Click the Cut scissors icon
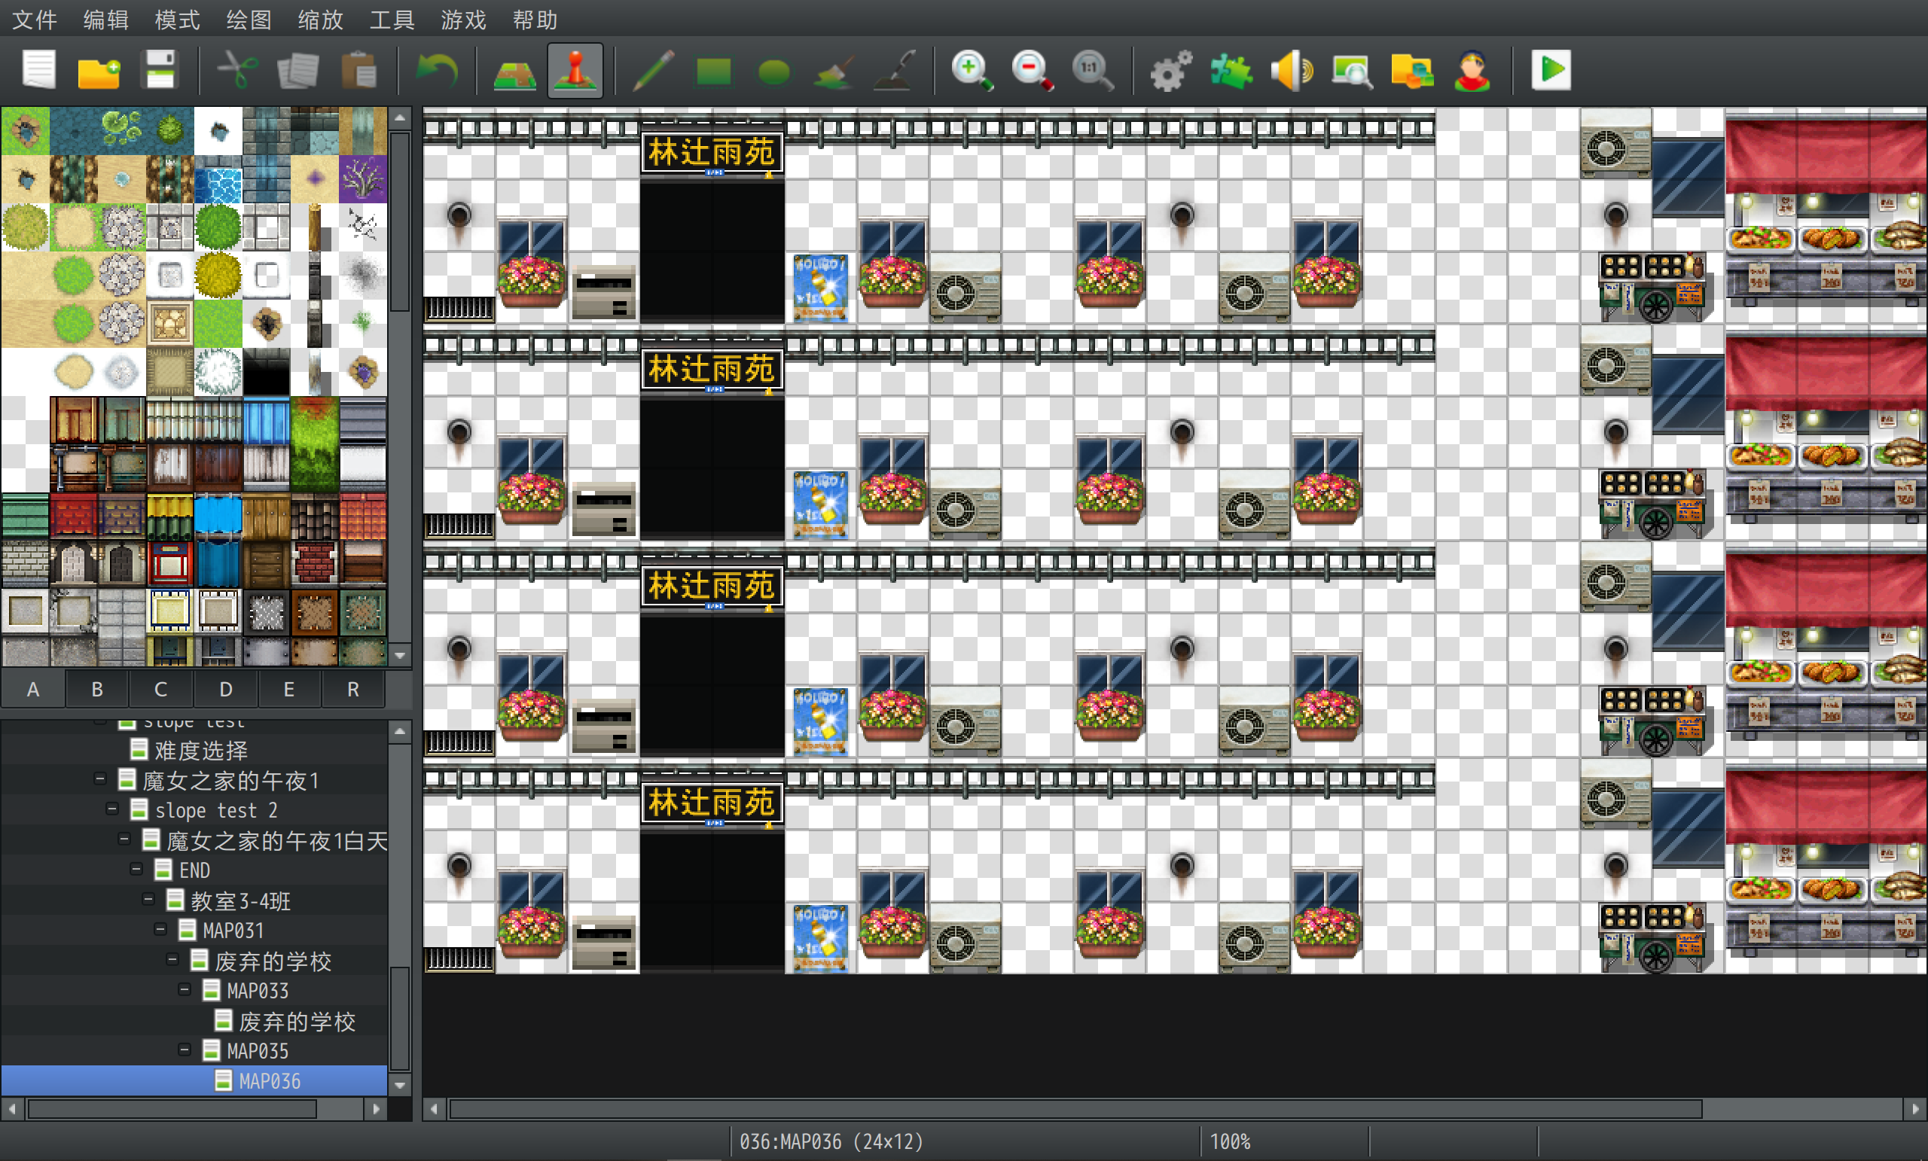 click(237, 71)
